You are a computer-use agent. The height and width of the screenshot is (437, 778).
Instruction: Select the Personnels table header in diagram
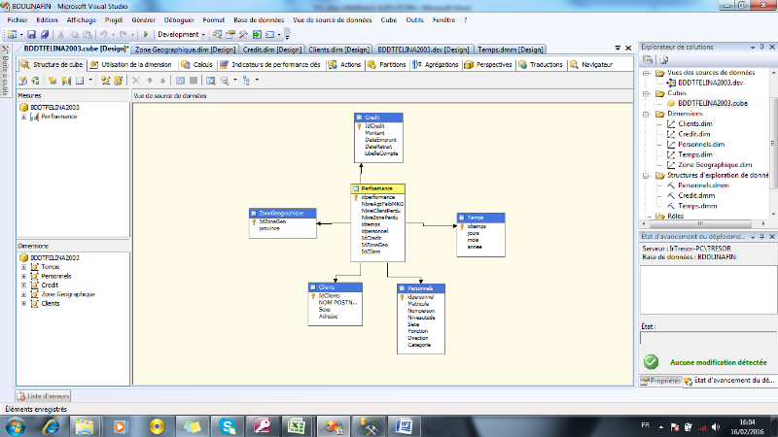tap(421, 287)
